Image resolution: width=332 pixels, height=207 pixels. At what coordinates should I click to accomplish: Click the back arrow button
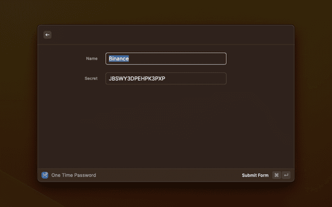coord(47,35)
